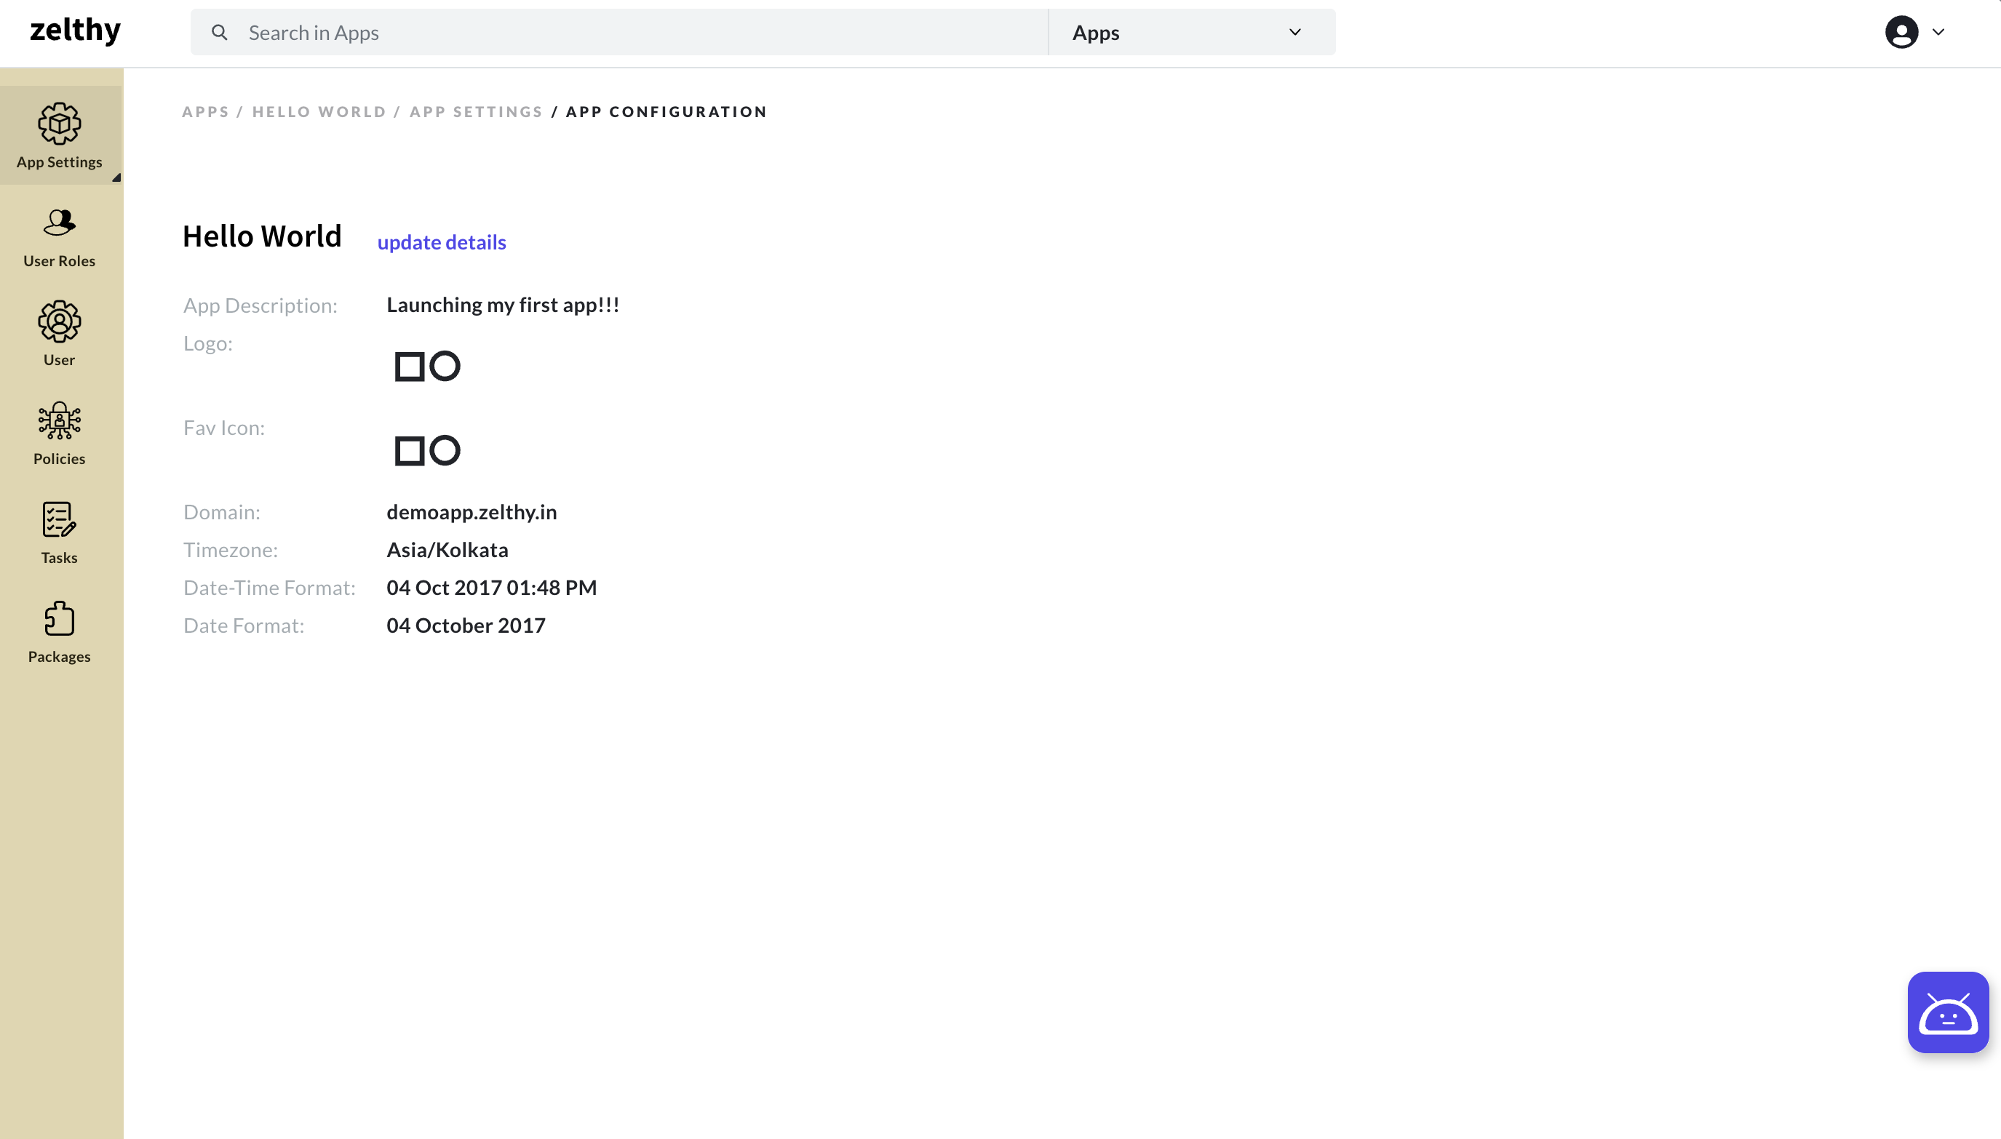Viewport: 2001px width, 1139px height.
Task: Click the Hello World app title
Action: point(262,236)
